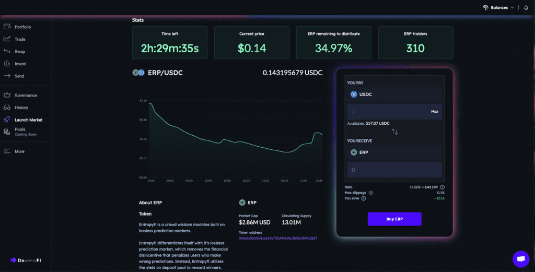Click the Trade chart icon
Screen dimensions: 535x272
7,39
